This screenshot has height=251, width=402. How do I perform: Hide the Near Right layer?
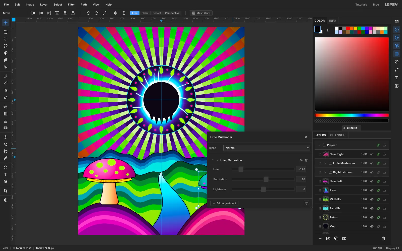(x=372, y=154)
